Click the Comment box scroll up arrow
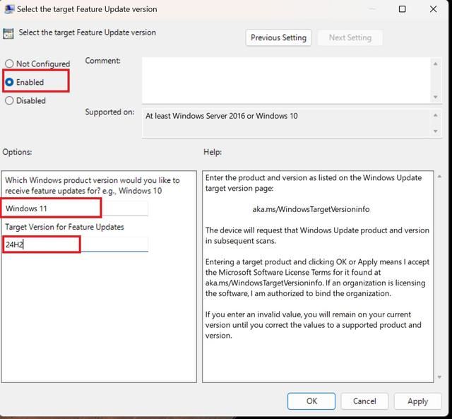The image size is (452, 419). [x=436, y=64]
